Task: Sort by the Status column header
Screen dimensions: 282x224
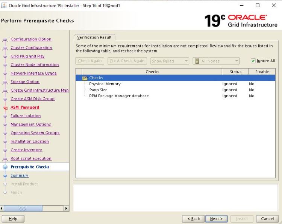Action: (x=235, y=72)
